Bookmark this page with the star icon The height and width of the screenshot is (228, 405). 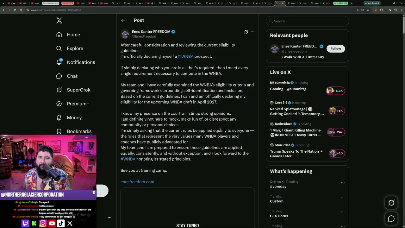(x=368, y=10)
